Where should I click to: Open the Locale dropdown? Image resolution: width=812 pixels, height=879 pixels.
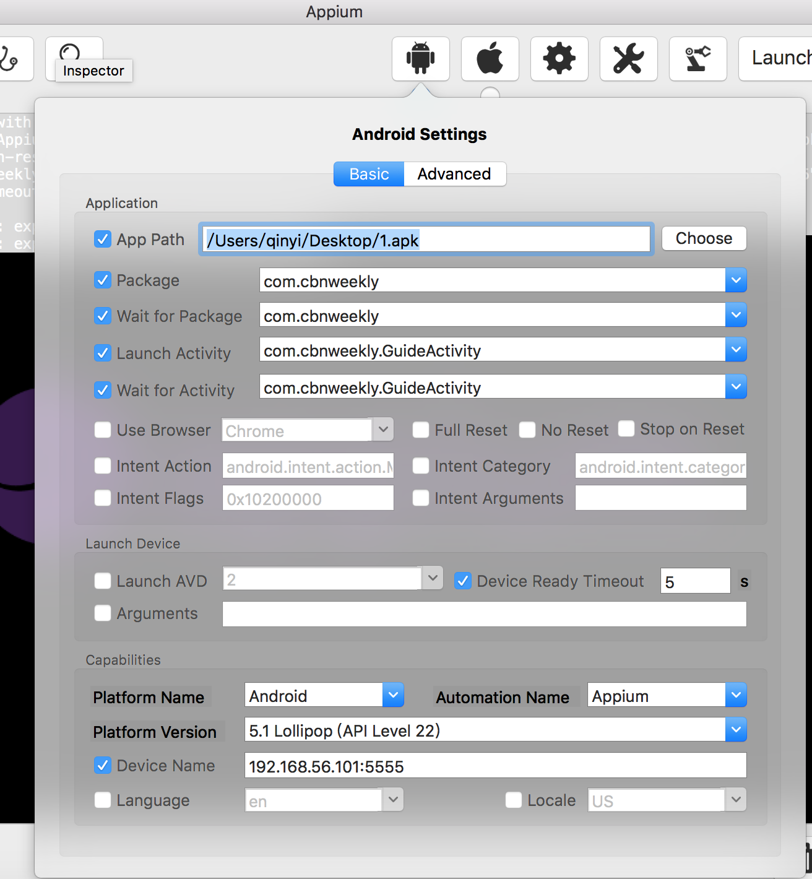736,799
